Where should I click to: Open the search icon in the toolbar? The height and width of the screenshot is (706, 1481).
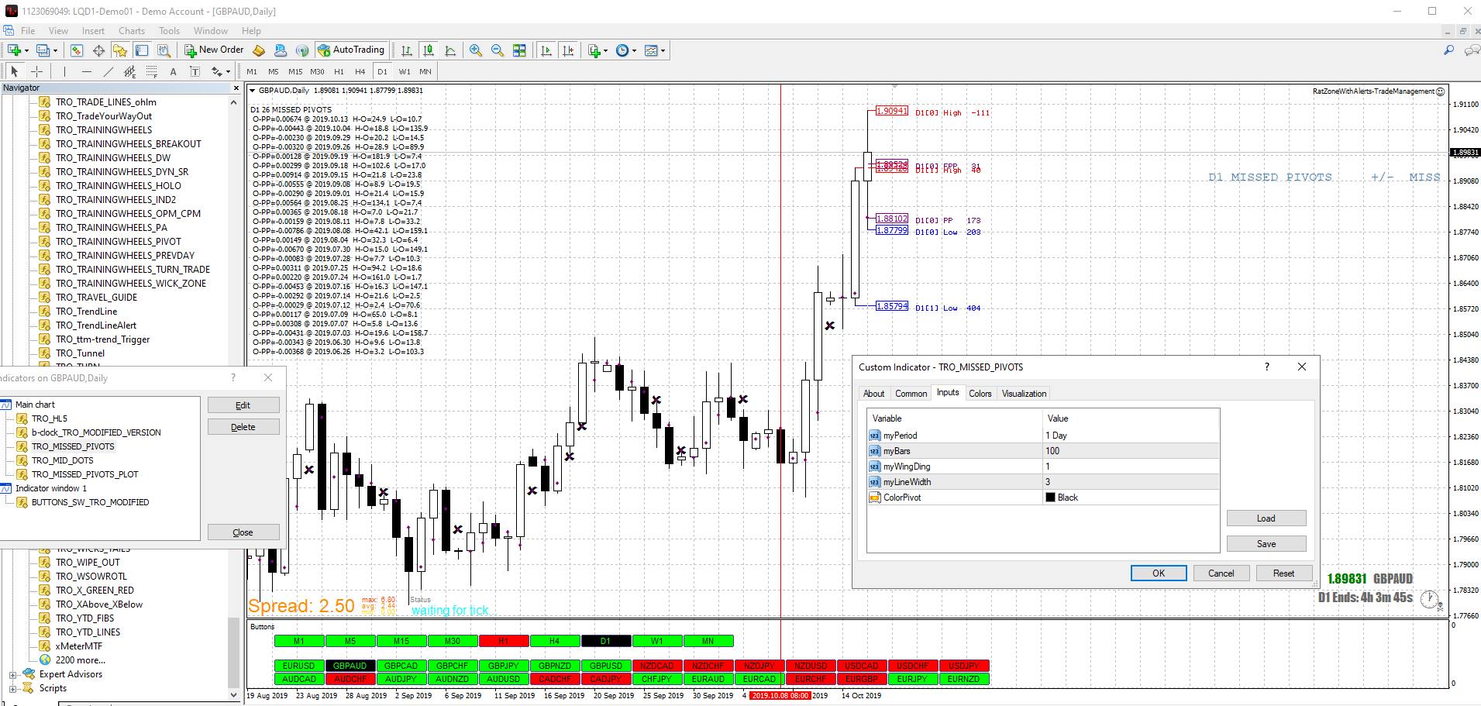coord(1448,50)
